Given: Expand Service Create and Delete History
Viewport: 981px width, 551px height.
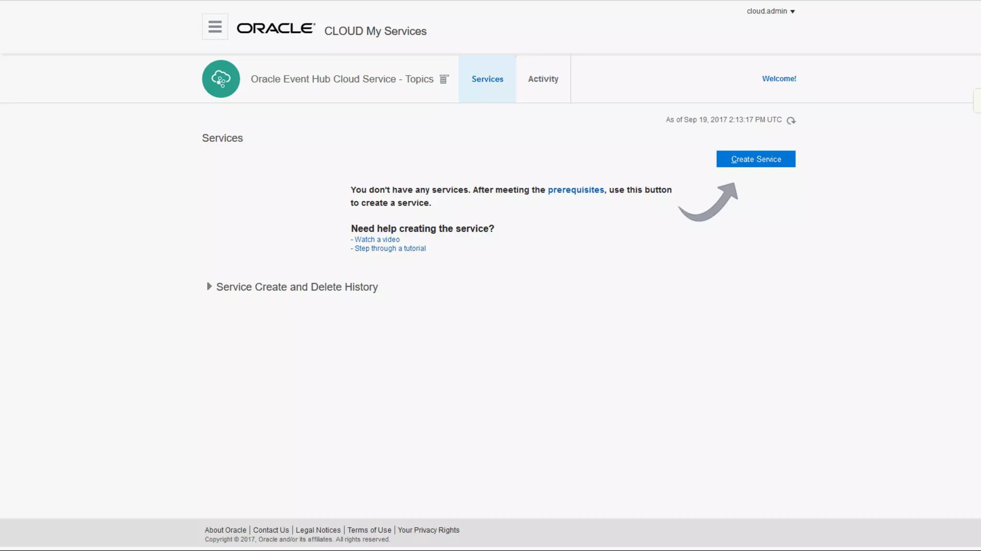Looking at the screenshot, I should pyautogui.click(x=209, y=287).
